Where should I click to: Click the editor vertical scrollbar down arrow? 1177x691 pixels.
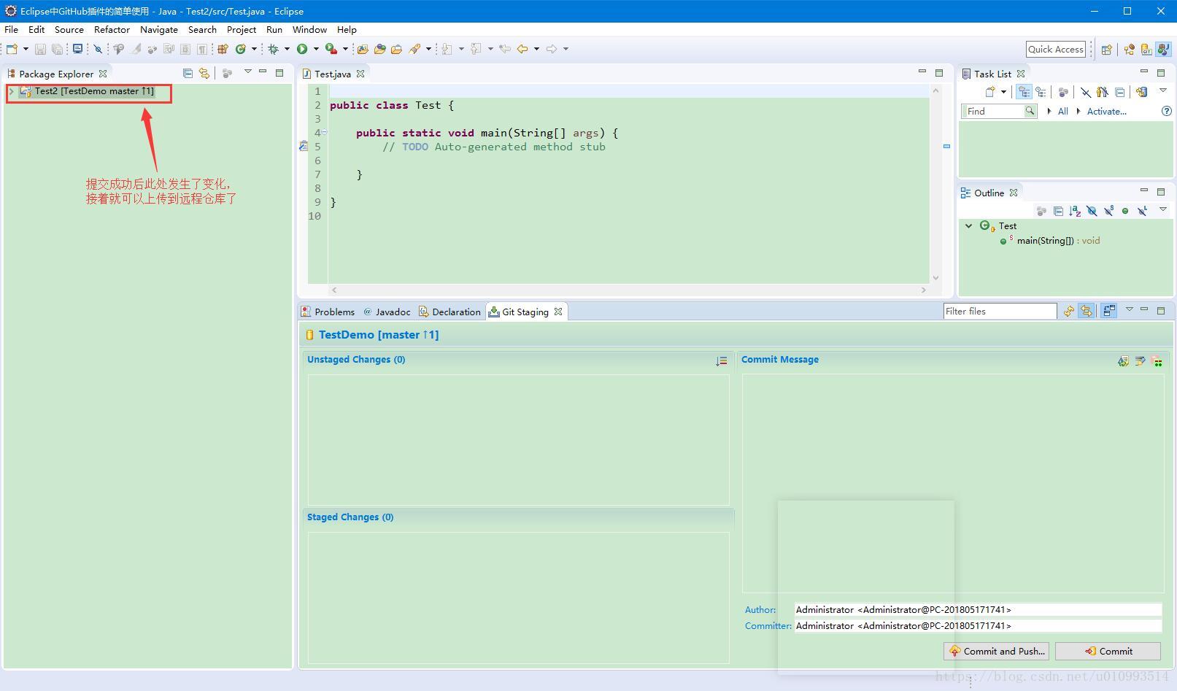[x=935, y=278]
